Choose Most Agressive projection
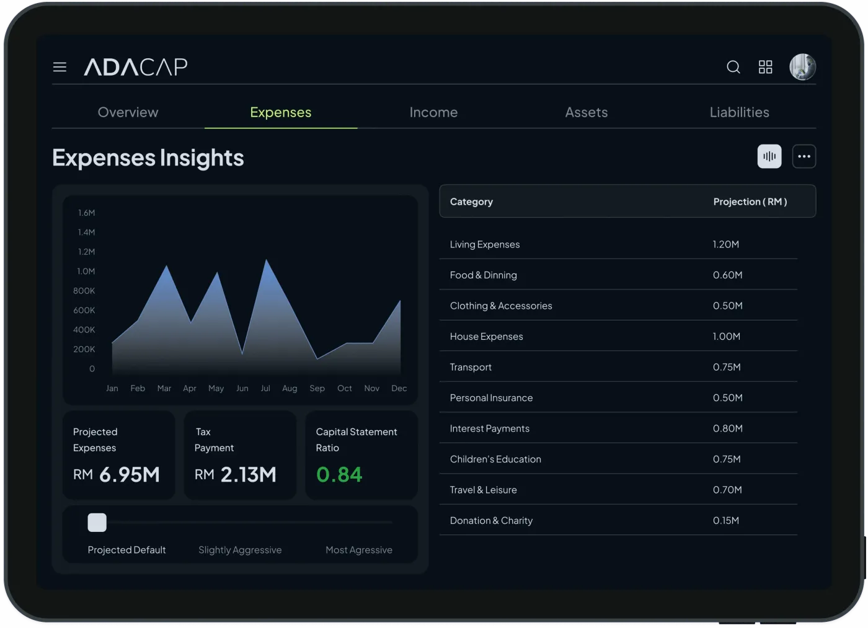 pos(359,550)
